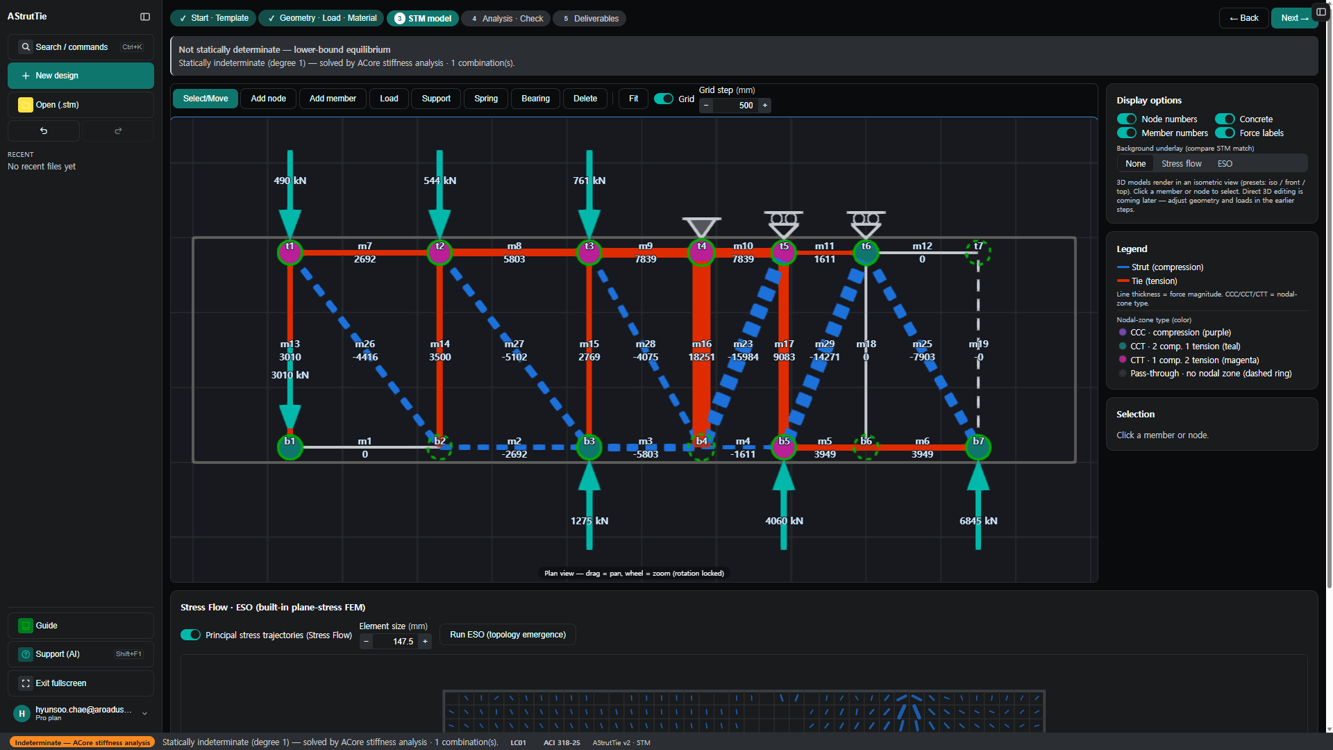
Task: Activate the Support tool
Action: click(x=436, y=99)
